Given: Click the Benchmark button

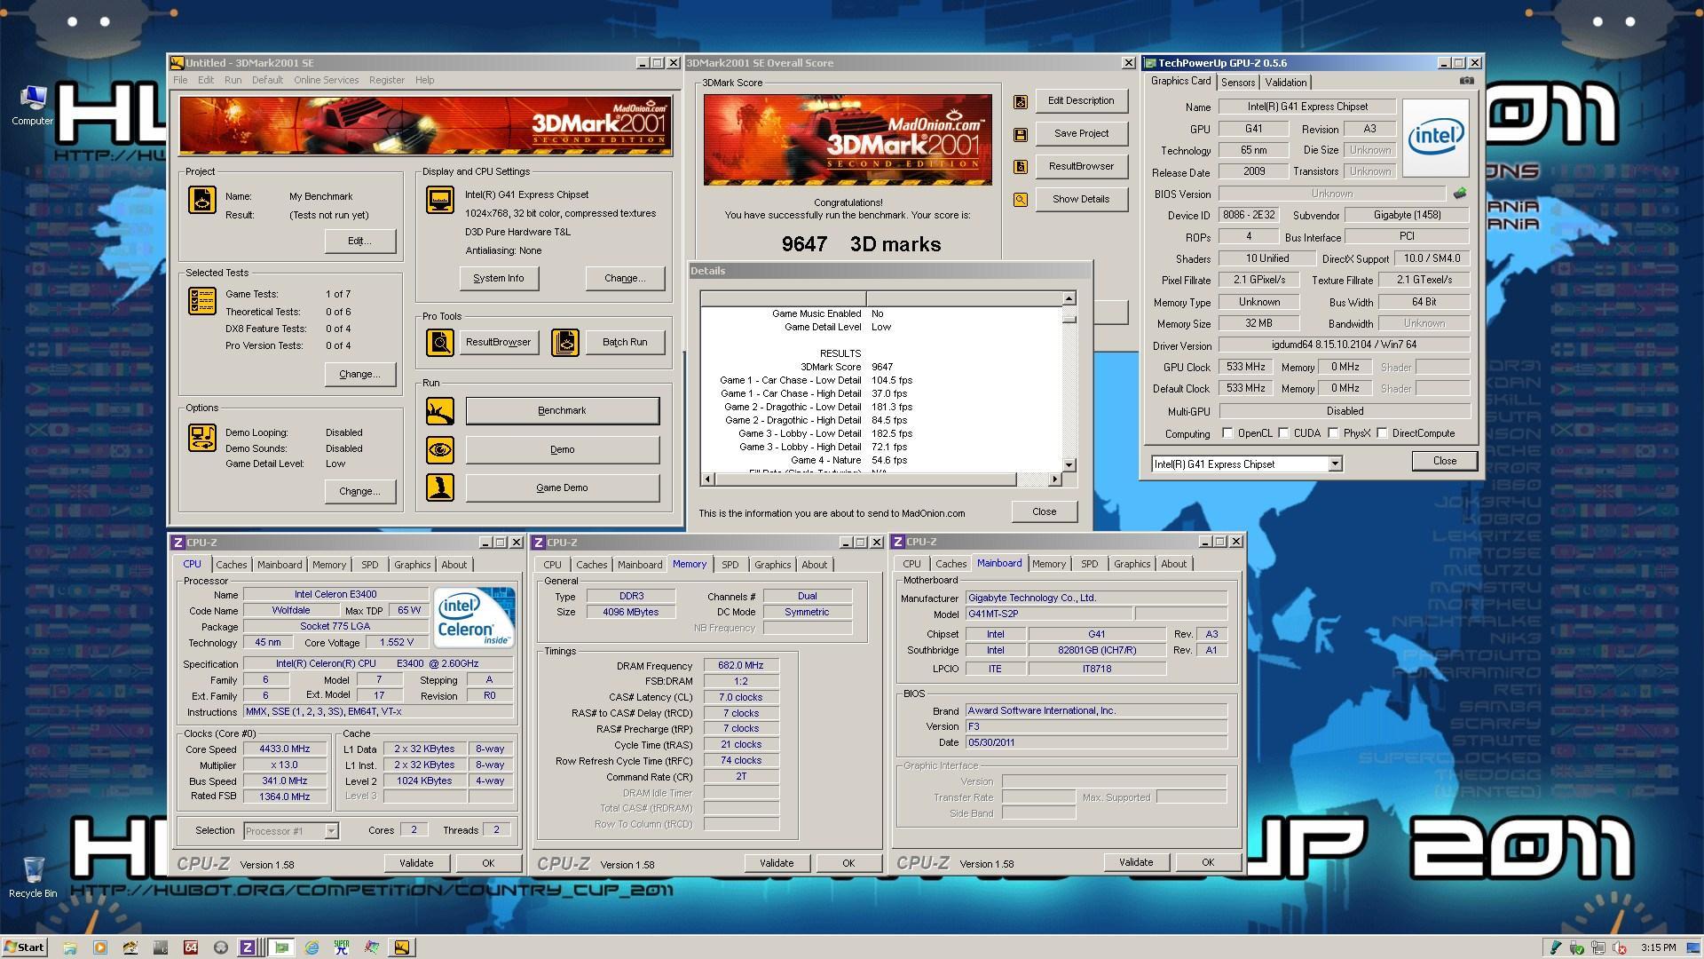Looking at the screenshot, I should tap(562, 410).
